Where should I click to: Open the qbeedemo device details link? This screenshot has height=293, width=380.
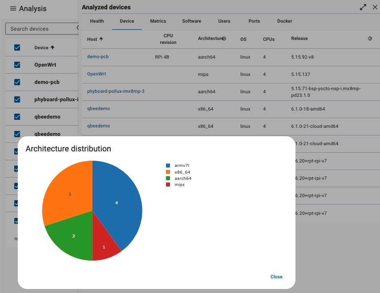[98, 108]
